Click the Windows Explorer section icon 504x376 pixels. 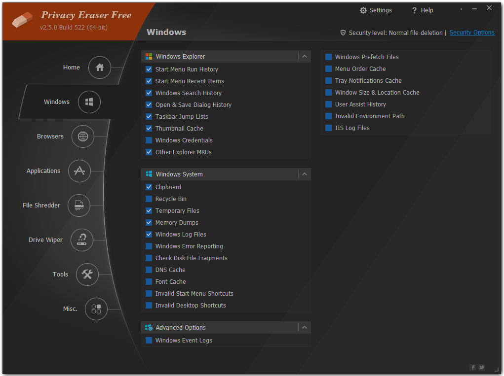coord(149,57)
